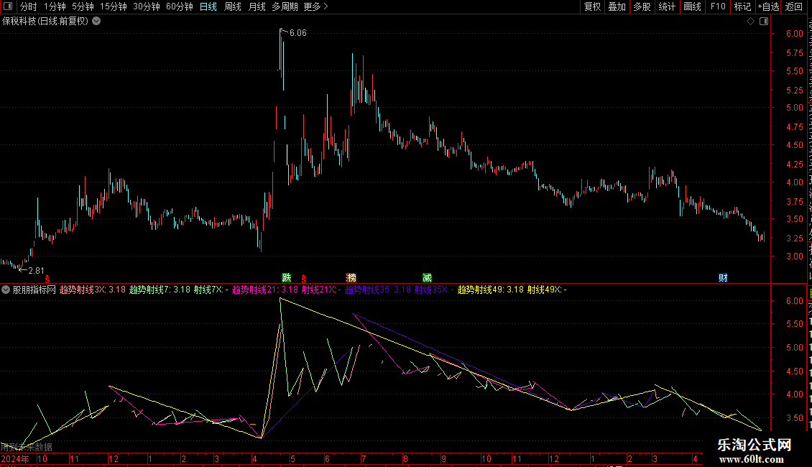Switch to the 30分钟 period tab

[147, 6]
